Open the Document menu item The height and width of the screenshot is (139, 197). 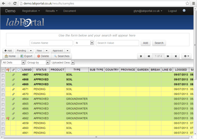69,11
